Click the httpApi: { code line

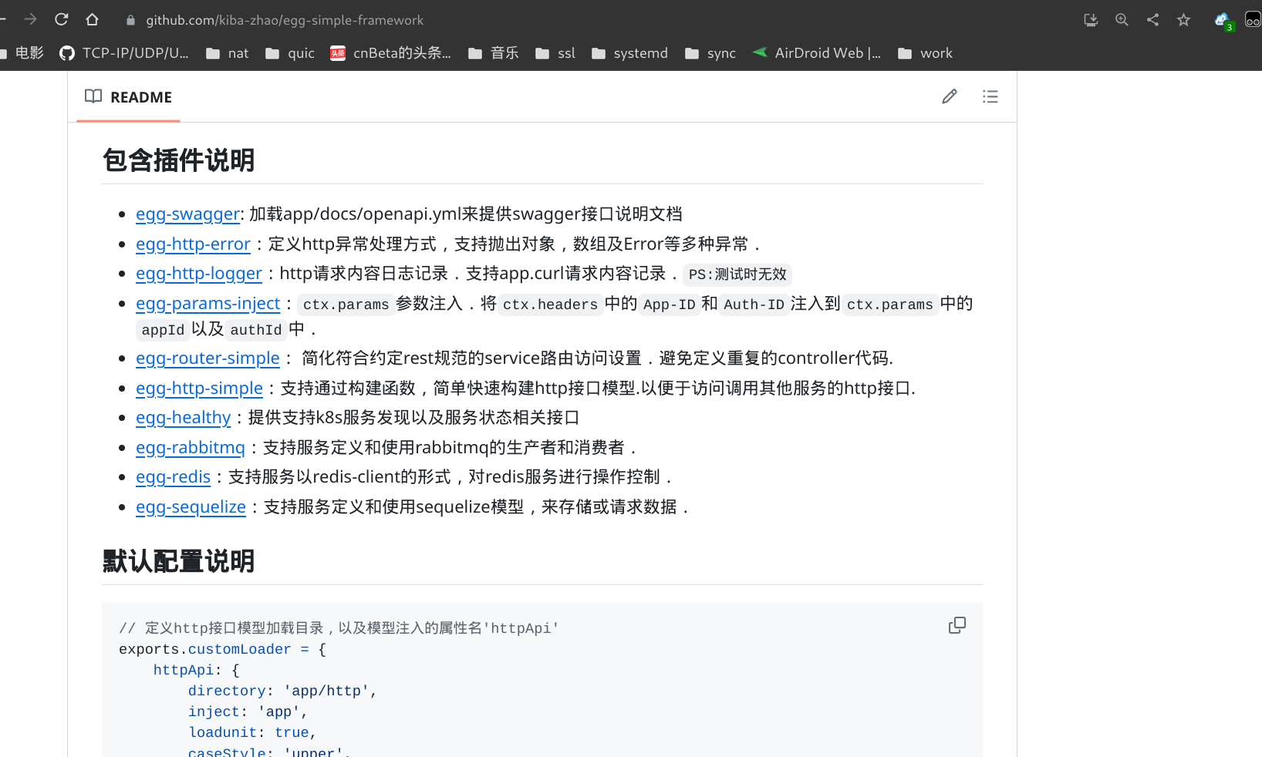point(196,670)
